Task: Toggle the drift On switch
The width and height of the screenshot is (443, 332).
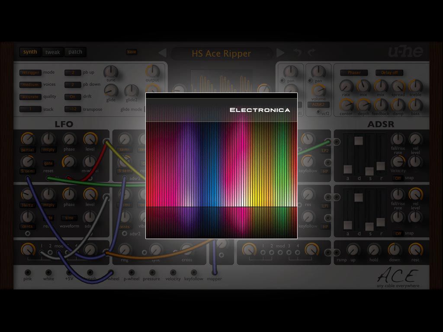Action: pyautogui.click(x=73, y=97)
